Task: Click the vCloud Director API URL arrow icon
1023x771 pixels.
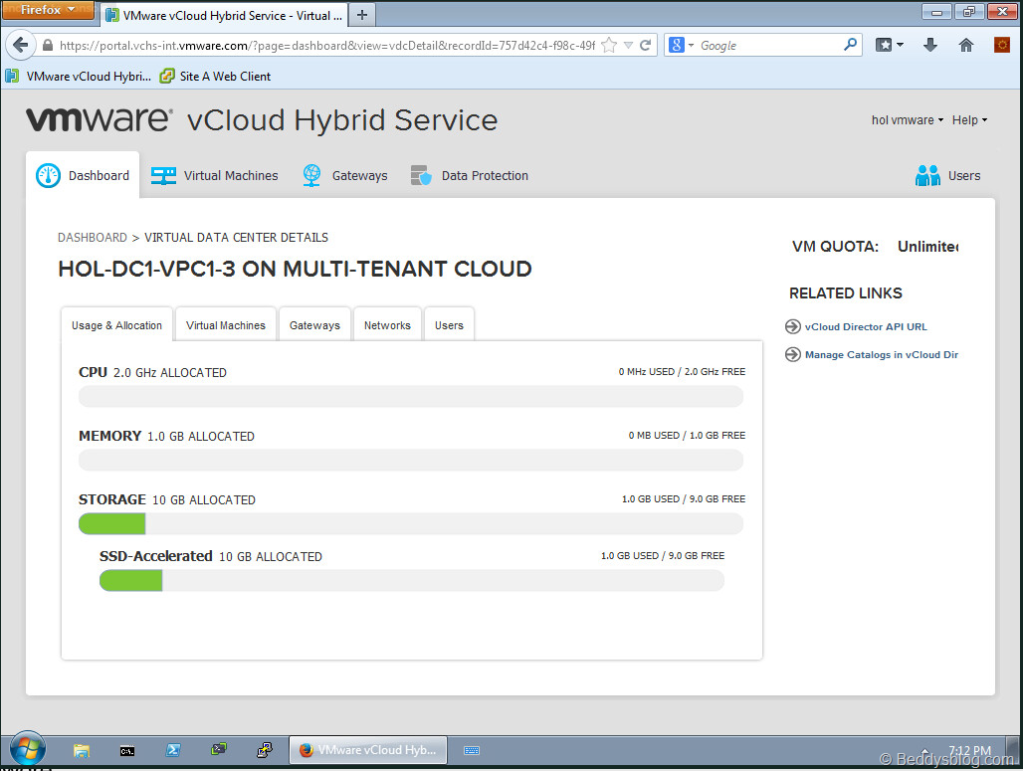Action: (x=793, y=326)
